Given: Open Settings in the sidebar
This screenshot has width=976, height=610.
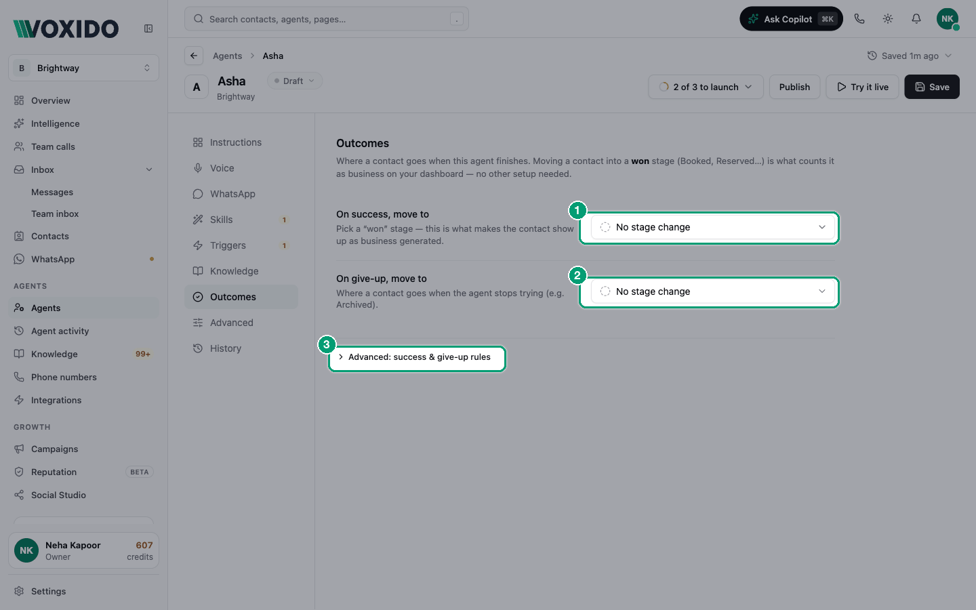Looking at the screenshot, I should (x=84, y=591).
